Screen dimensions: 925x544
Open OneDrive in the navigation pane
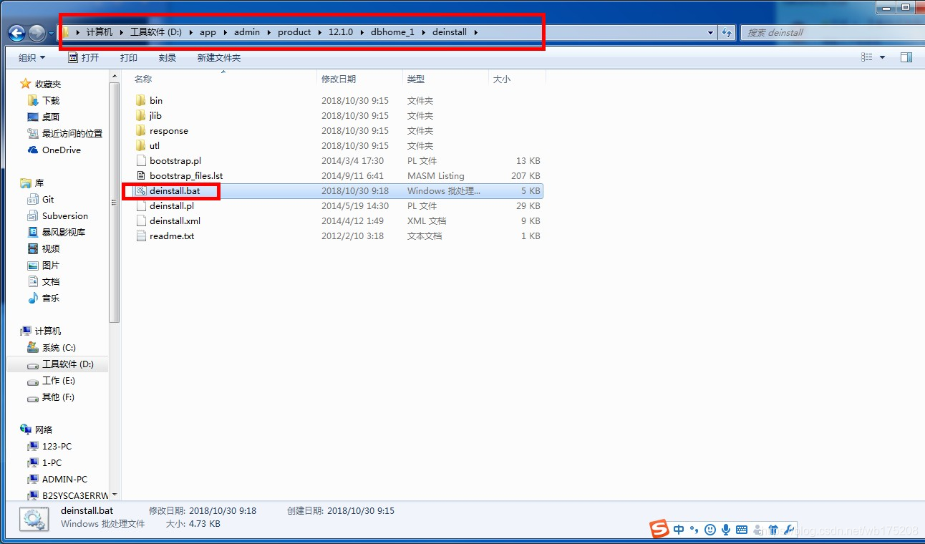pos(61,150)
